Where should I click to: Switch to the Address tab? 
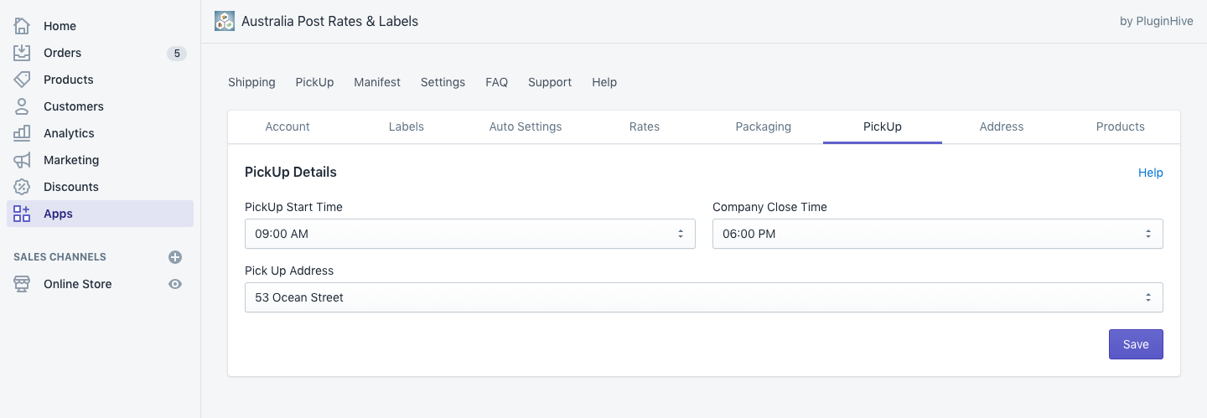(x=1002, y=126)
